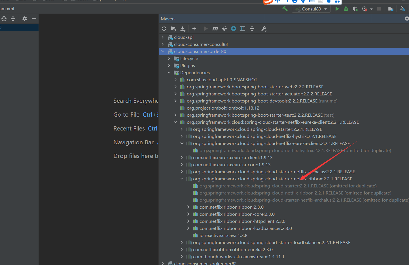Click the Profiler run icon
The image size is (409, 265).
365,9
